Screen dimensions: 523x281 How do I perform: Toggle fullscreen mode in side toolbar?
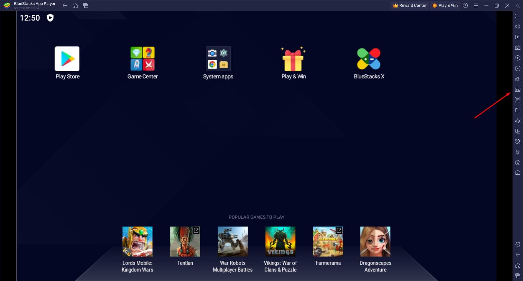[x=518, y=16]
